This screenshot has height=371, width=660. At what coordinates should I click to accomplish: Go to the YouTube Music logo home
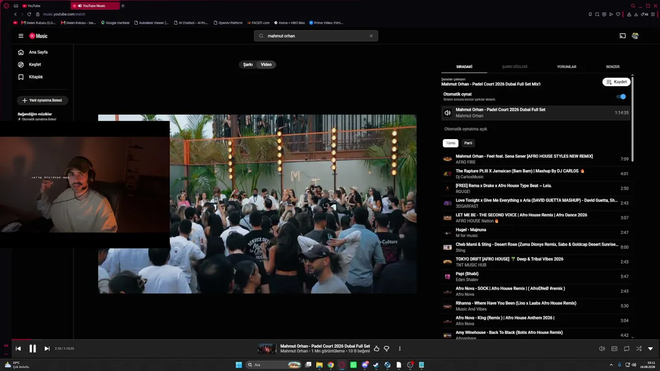coord(38,36)
